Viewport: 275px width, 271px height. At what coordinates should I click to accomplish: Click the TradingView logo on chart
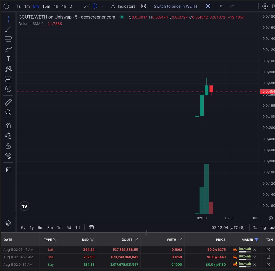(24, 206)
